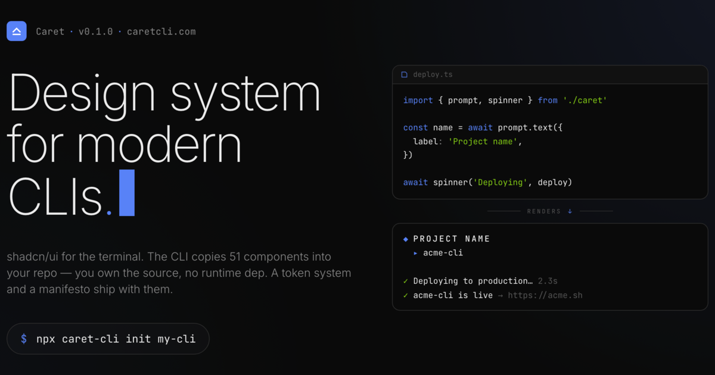Click the npx caret-cli init my-cli command
This screenshot has width=715, height=375.
pos(116,339)
